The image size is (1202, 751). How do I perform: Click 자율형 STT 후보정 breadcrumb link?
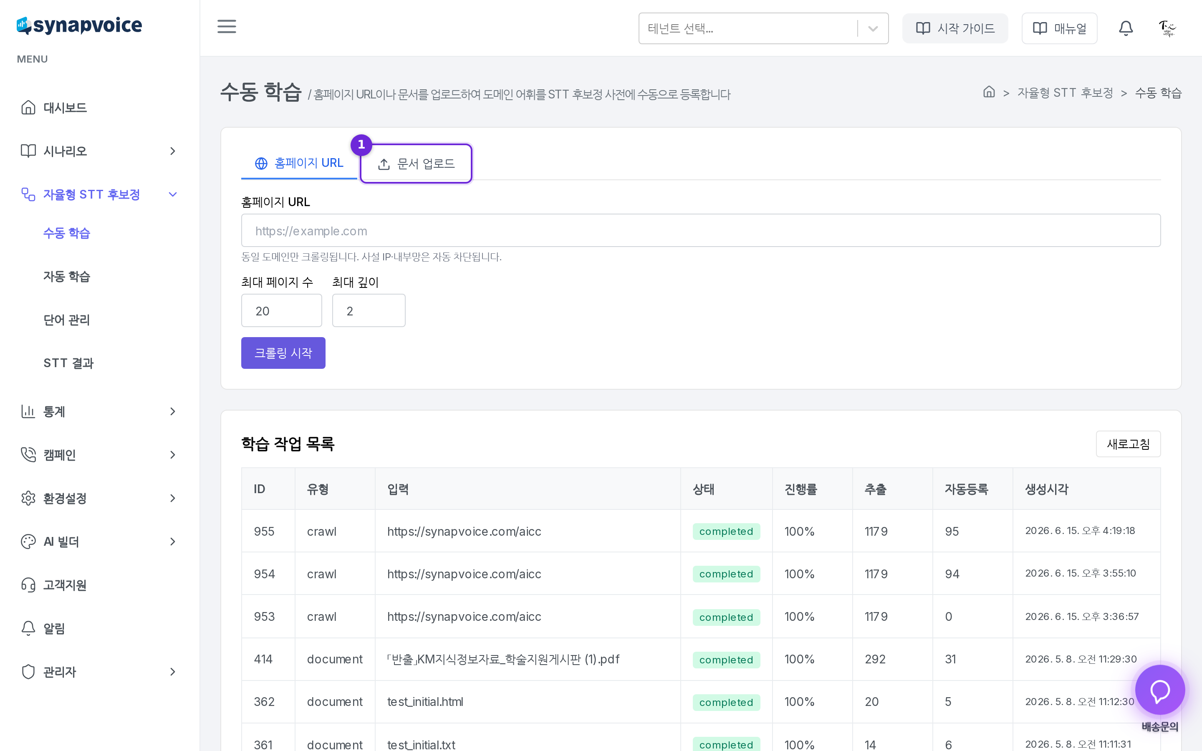click(1065, 93)
